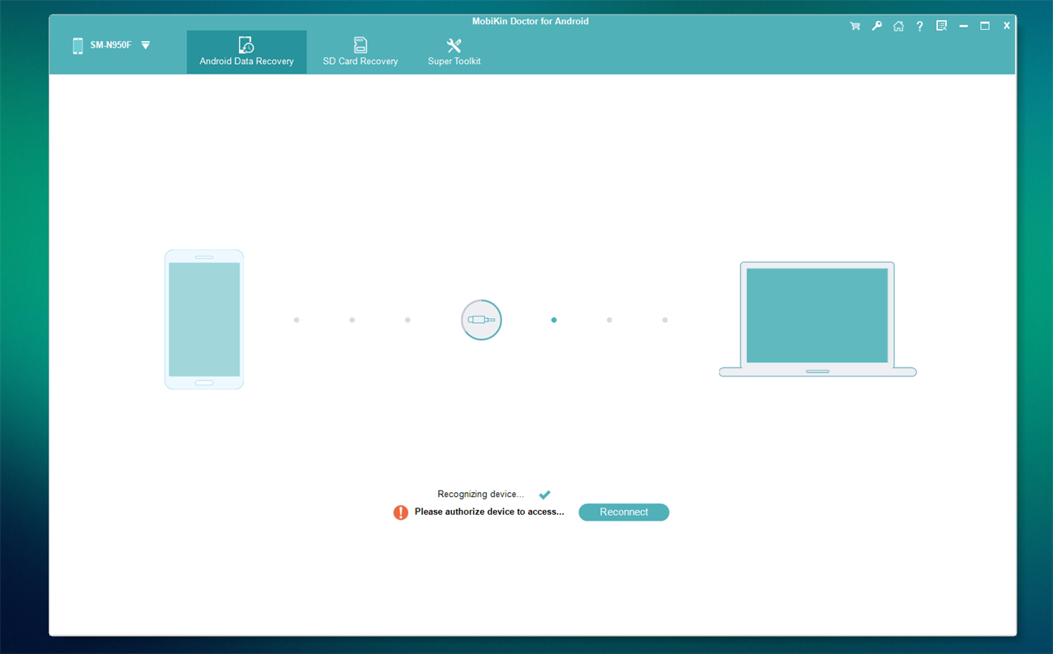The width and height of the screenshot is (1053, 654).
Task: Click the laptop illustration
Action: coord(817,319)
